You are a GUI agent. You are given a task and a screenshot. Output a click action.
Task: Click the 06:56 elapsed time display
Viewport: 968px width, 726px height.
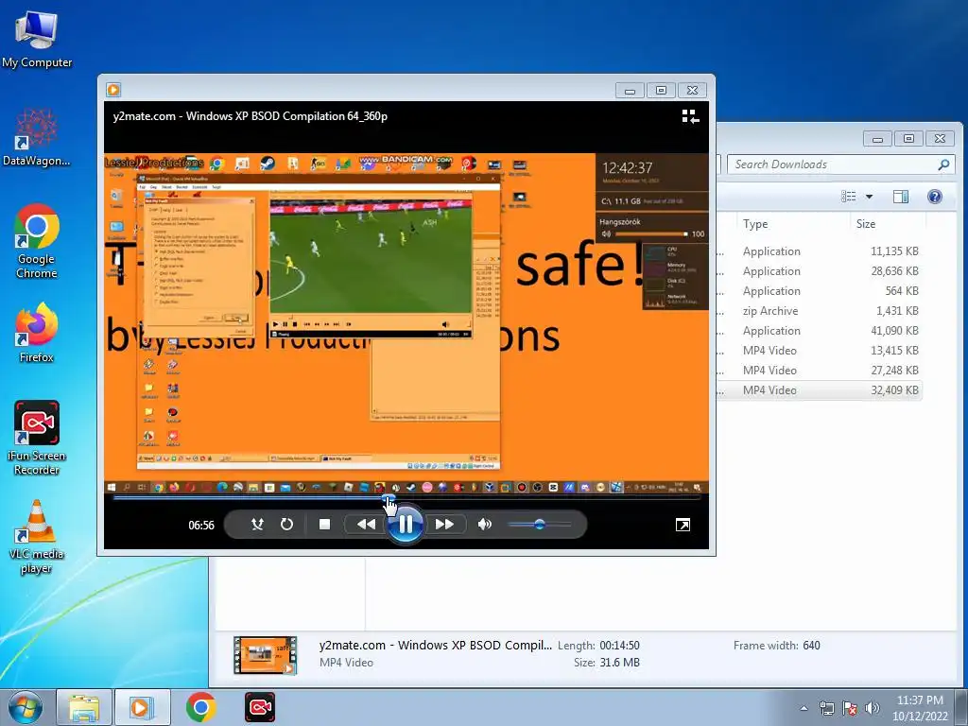coord(201,526)
